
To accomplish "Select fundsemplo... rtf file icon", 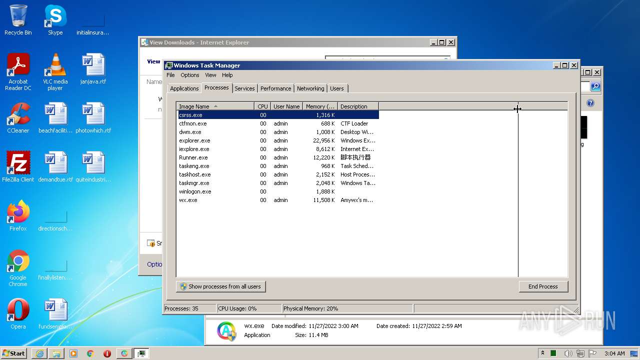I will [55, 313].
